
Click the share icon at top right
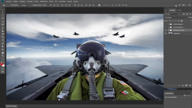pyautogui.click(x=190, y=5)
